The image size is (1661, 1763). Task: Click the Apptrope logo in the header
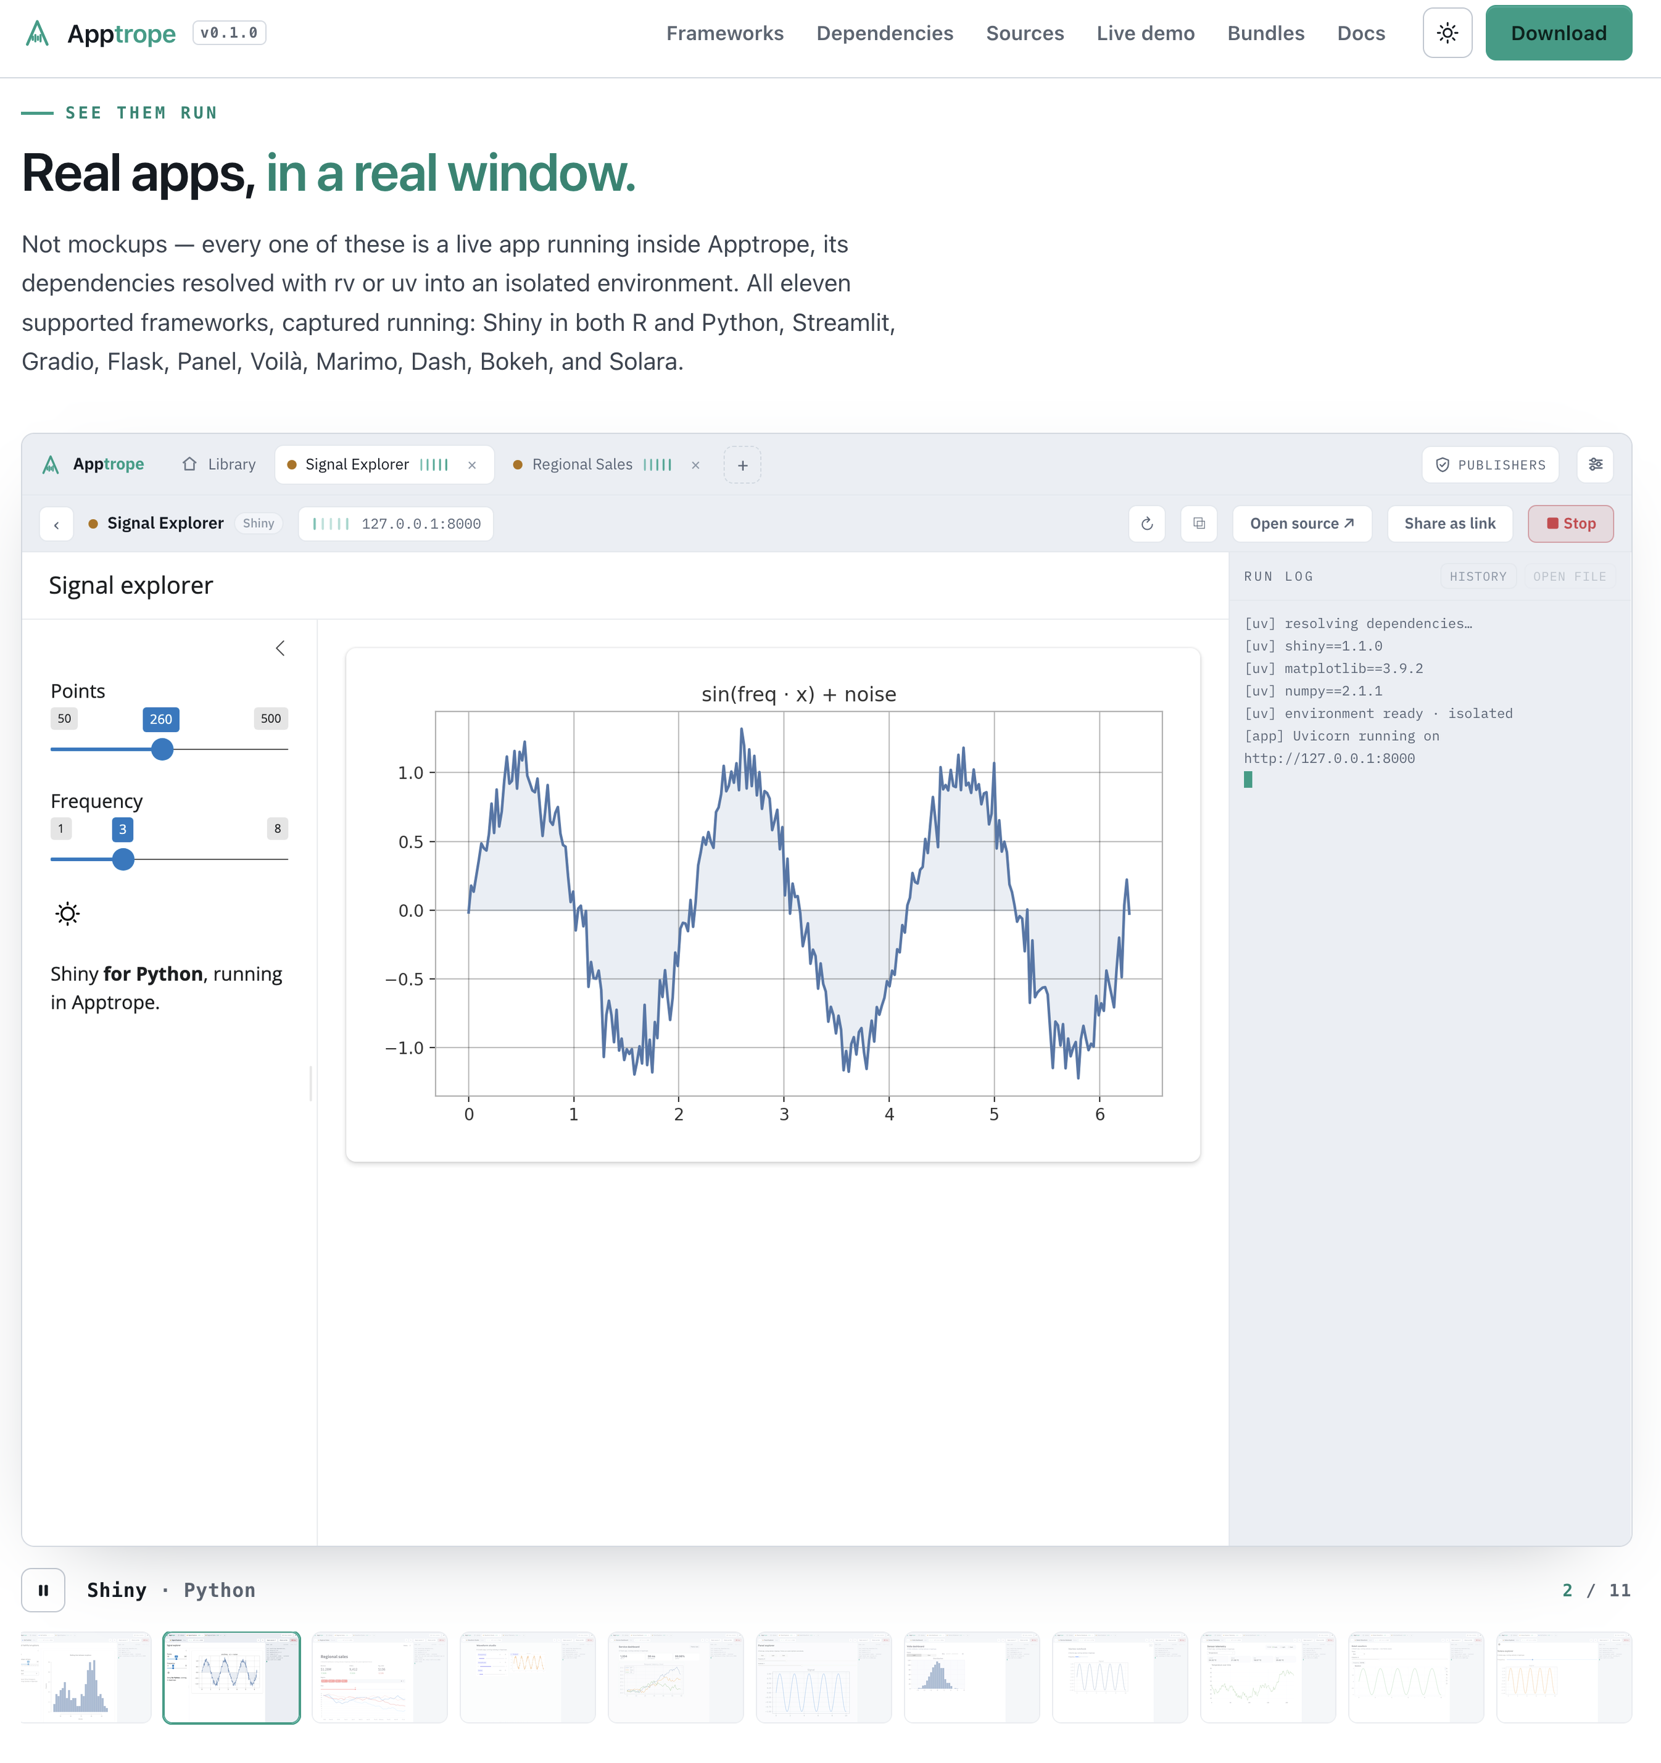click(x=99, y=34)
